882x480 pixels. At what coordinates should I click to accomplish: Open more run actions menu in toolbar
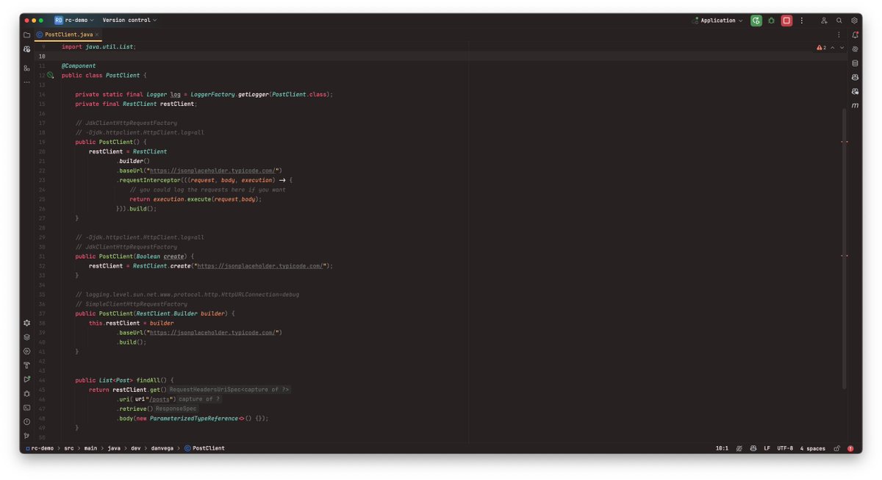pos(802,21)
